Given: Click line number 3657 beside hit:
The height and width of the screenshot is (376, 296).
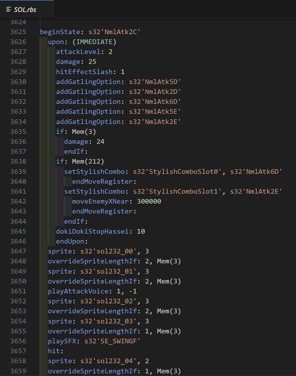Looking at the screenshot, I should click(18, 351).
